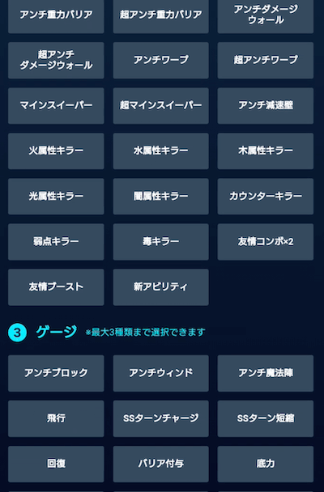Select マインスイーパー ability
Viewport: 324px width, 492px height.
pos(56,106)
